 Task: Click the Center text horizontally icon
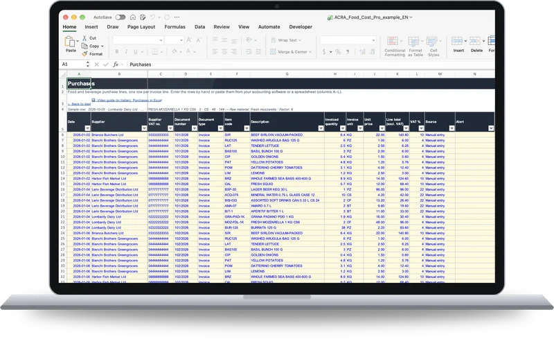(x=224, y=52)
